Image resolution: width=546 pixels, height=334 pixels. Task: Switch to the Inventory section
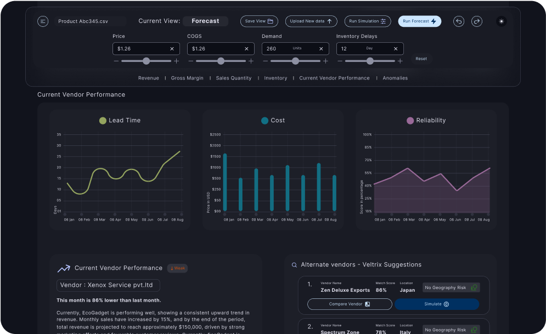(x=275, y=78)
